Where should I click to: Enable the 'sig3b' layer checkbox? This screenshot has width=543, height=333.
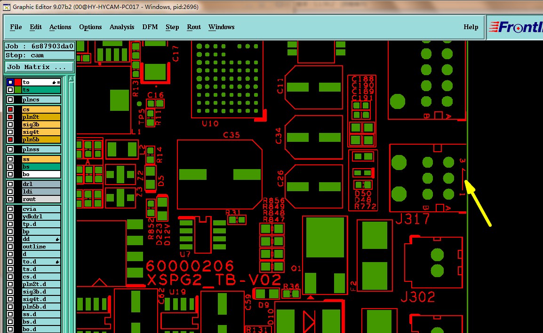[x=10, y=124]
